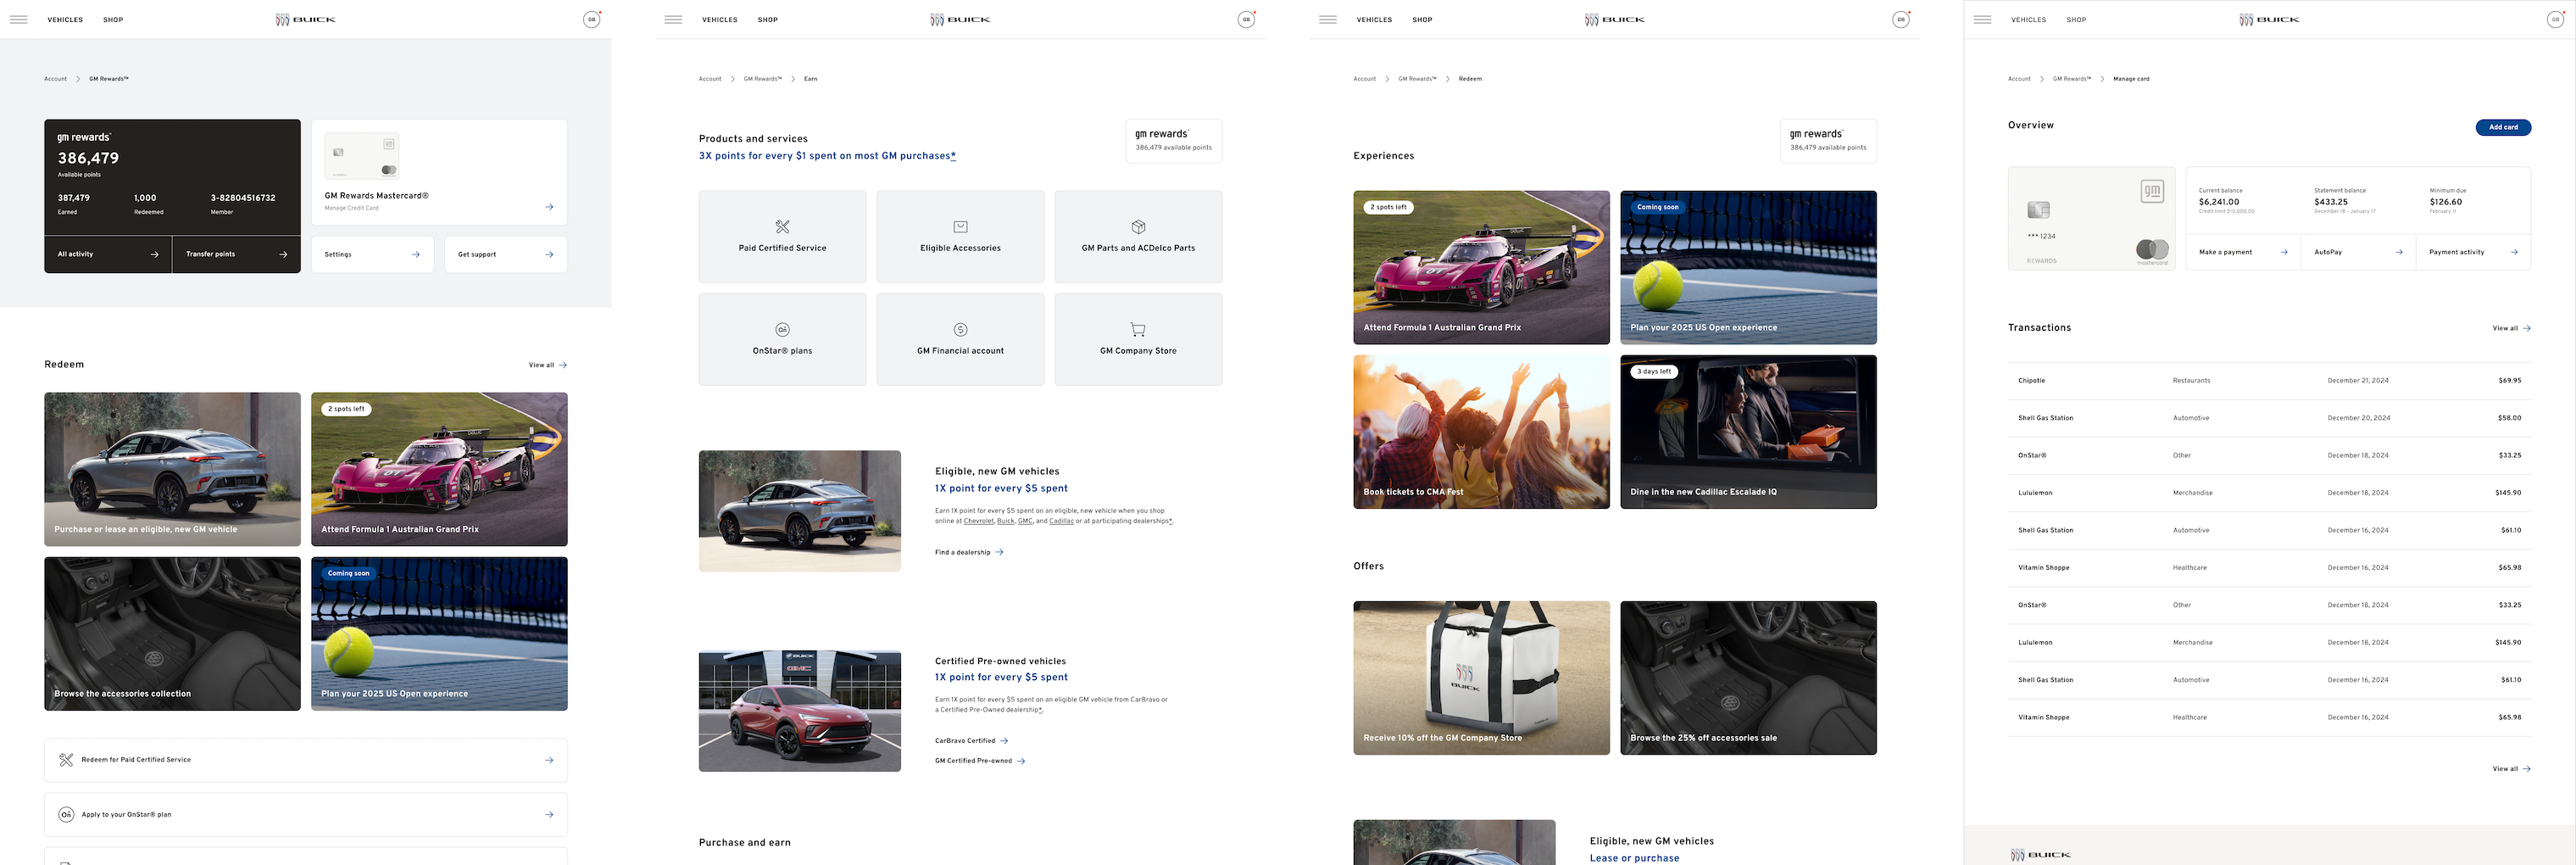The image size is (2576, 865).
Task: Click Buick logo in Earn page header
Action: 960,20
